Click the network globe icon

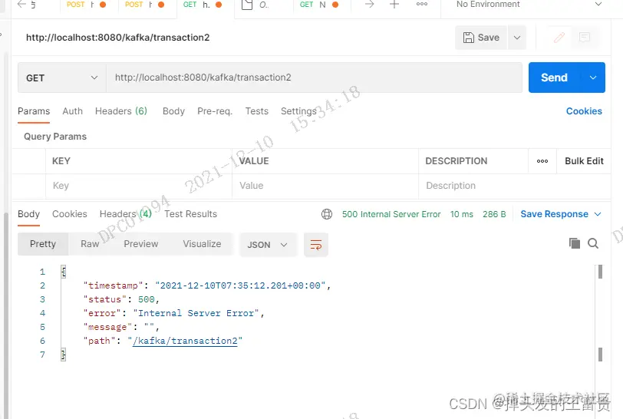327,214
